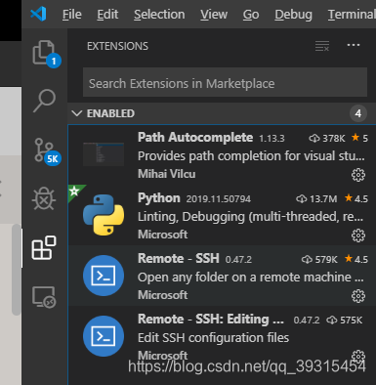Select the Remote - SSH extension title
This screenshot has height=385, width=376.
[179, 259]
